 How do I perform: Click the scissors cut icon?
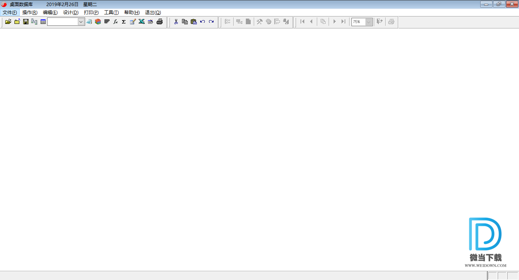[x=176, y=22]
